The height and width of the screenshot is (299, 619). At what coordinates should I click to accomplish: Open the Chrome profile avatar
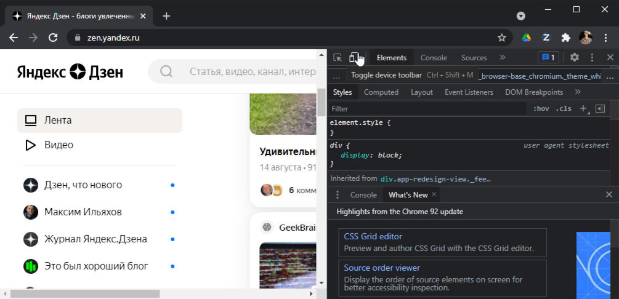tap(586, 38)
